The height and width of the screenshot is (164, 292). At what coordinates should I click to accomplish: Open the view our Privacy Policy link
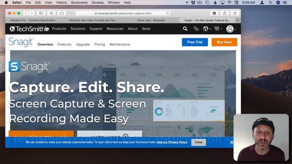172,142
